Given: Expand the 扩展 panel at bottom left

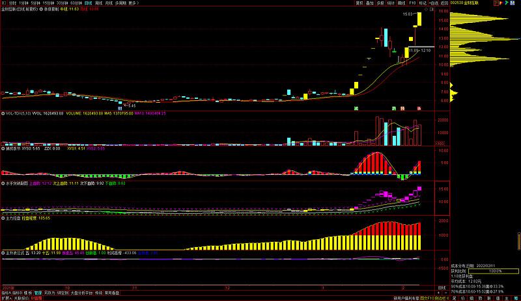Looking at the screenshot, I should coord(6,298).
